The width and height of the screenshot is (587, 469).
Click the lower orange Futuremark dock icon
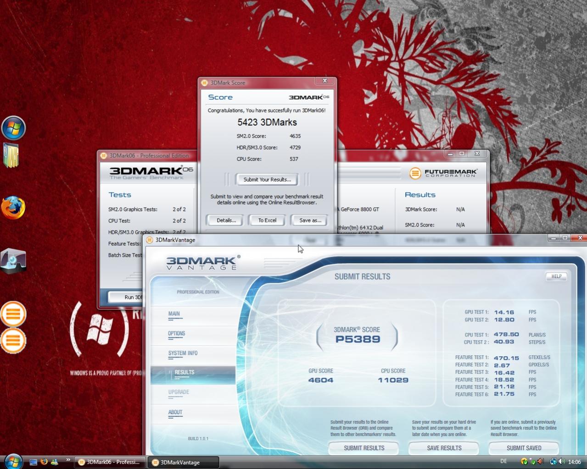point(13,341)
